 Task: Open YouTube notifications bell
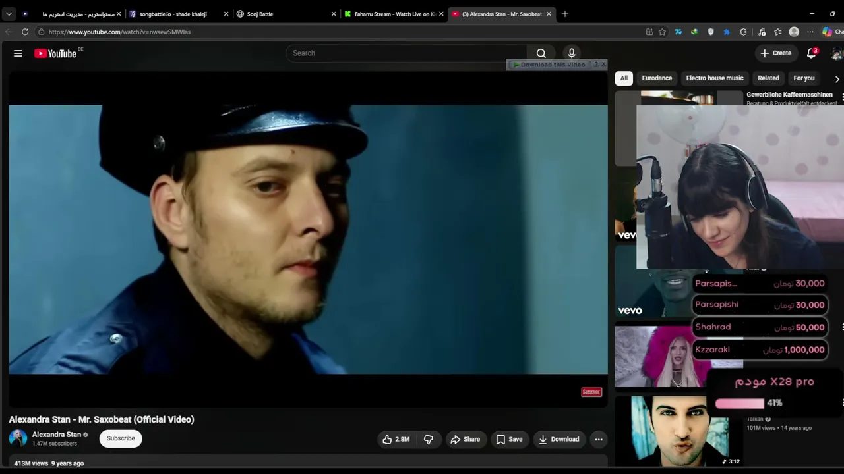coord(812,53)
